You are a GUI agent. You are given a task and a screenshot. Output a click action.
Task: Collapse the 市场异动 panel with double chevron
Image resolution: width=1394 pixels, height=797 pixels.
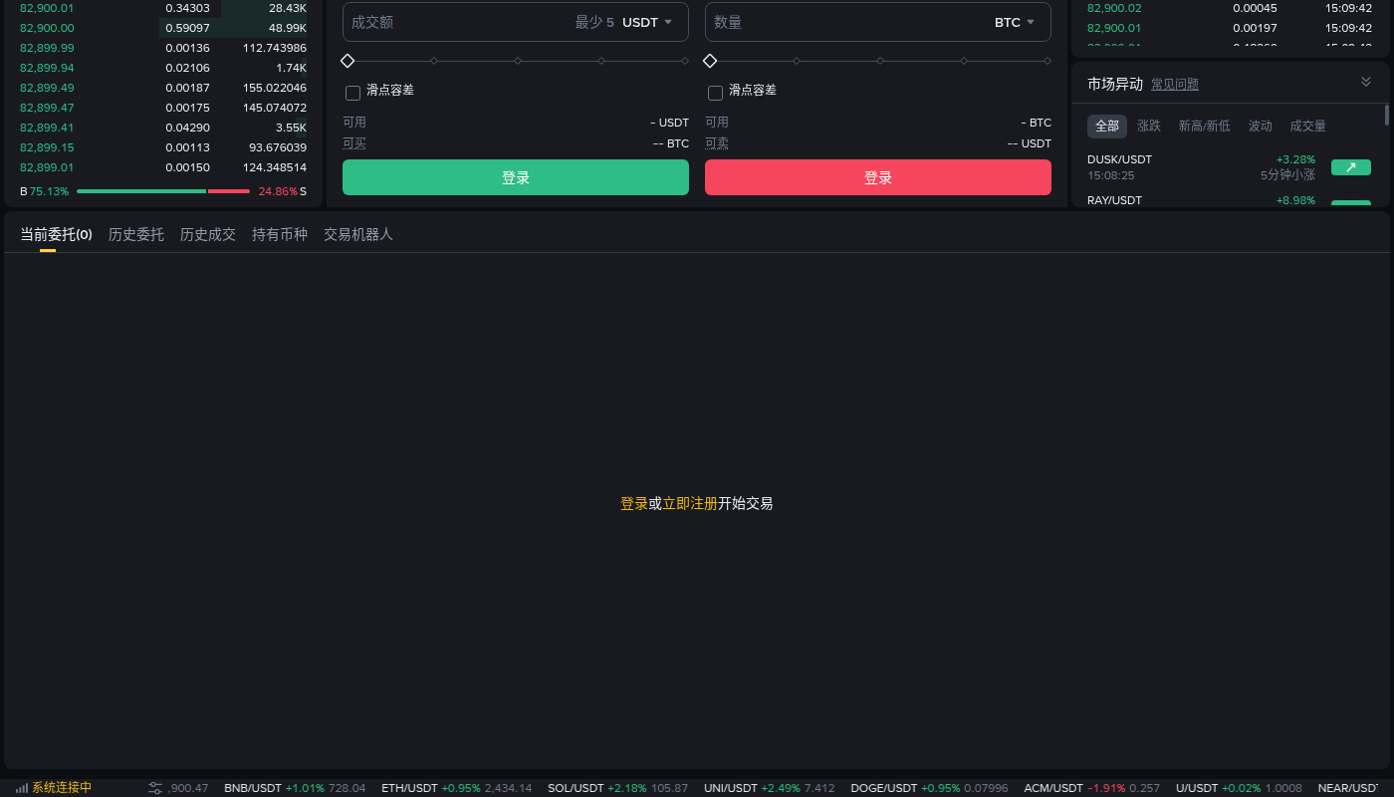coord(1366,82)
